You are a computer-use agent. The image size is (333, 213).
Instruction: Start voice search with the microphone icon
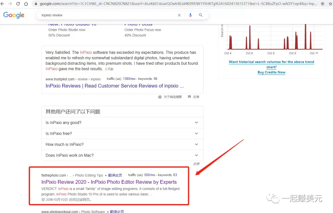click(190, 15)
